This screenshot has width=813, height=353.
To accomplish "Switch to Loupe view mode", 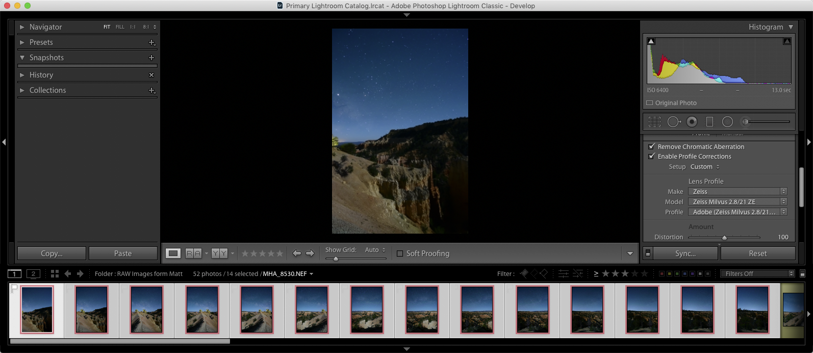I will [x=173, y=253].
